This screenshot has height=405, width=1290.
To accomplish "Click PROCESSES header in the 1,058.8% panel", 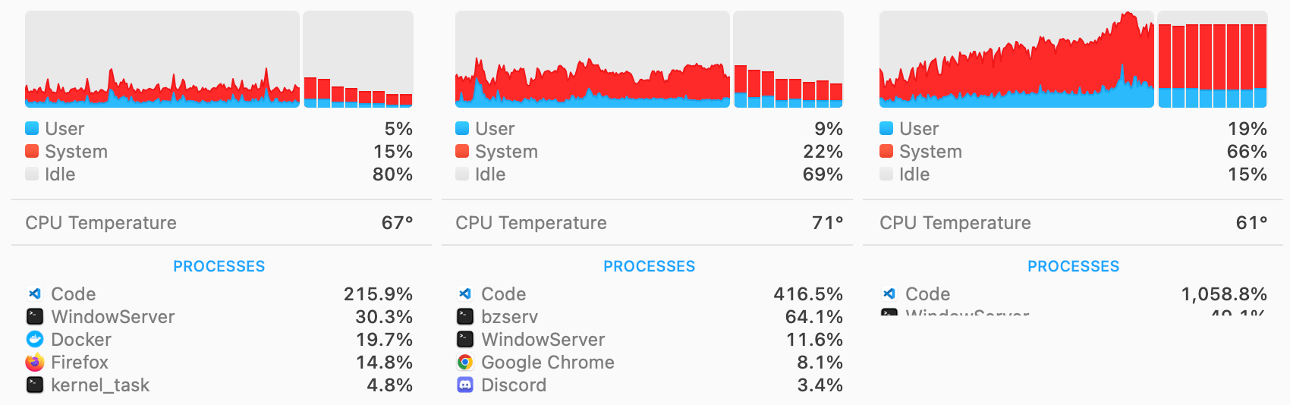I will click(1073, 266).
